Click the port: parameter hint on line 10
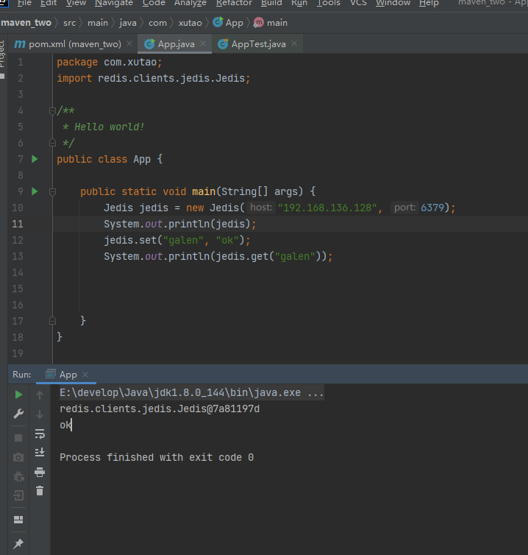This screenshot has height=555, width=528. point(404,208)
